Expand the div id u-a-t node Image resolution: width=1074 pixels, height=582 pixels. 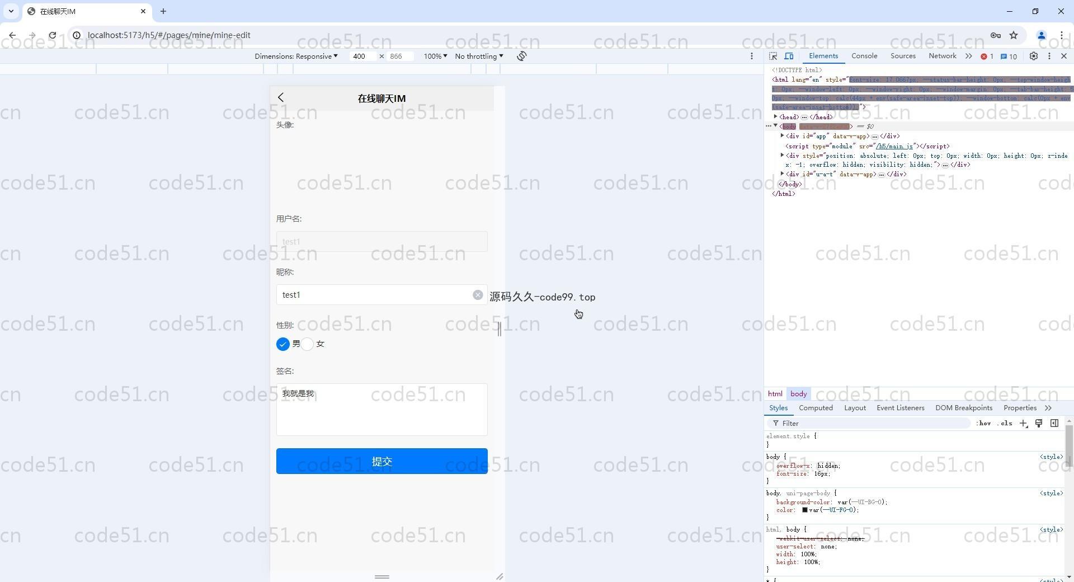tap(783, 174)
